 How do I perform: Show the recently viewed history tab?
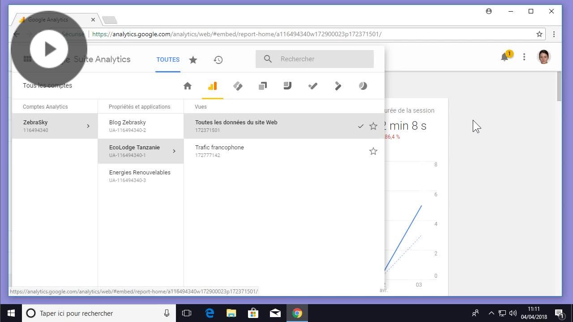pyautogui.click(x=218, y=59)
